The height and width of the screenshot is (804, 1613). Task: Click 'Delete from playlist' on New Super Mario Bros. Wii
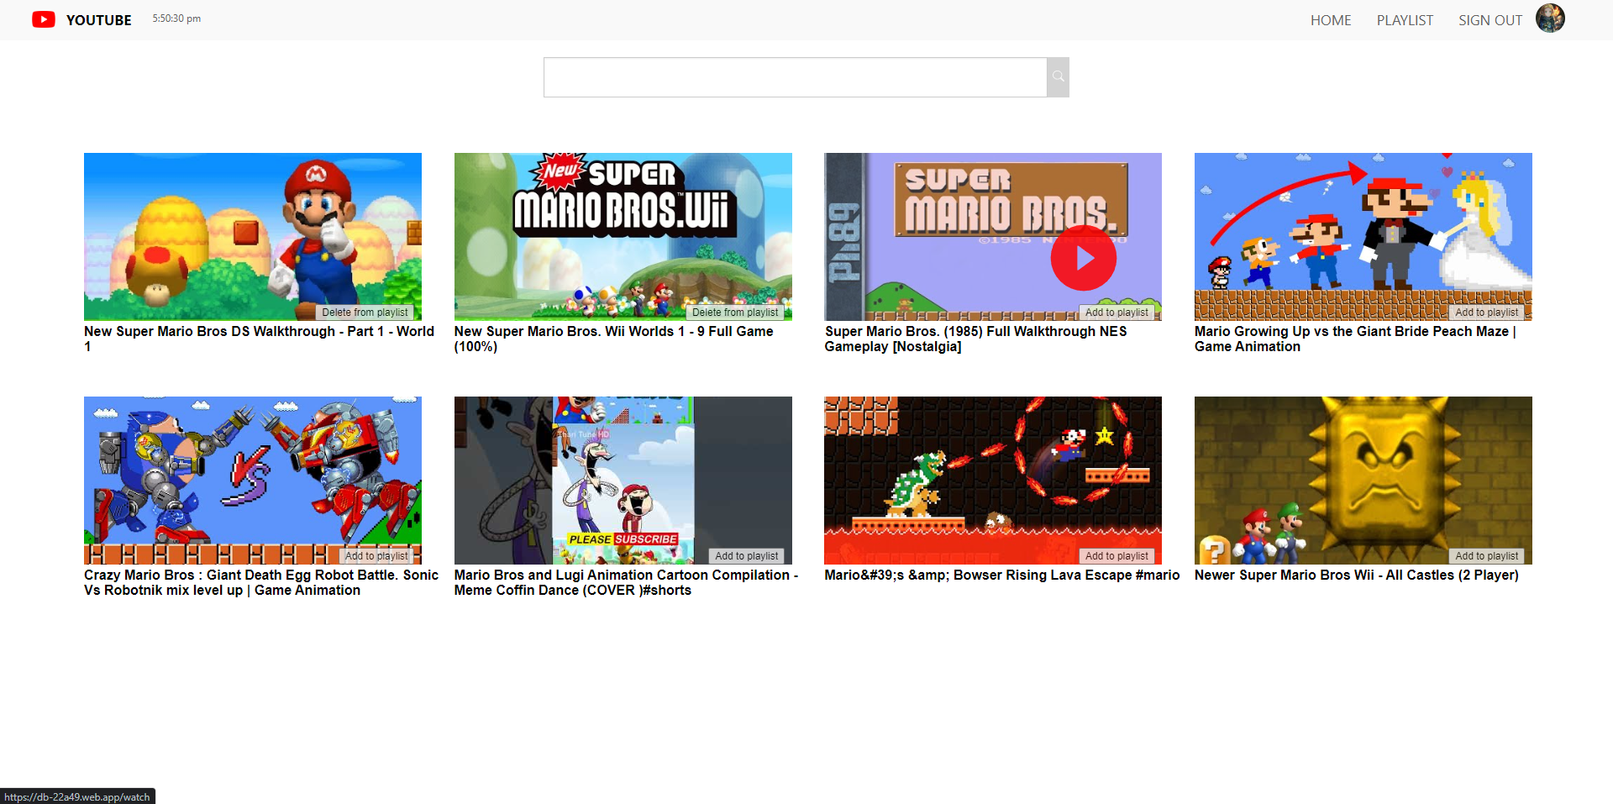pos(735,312)
